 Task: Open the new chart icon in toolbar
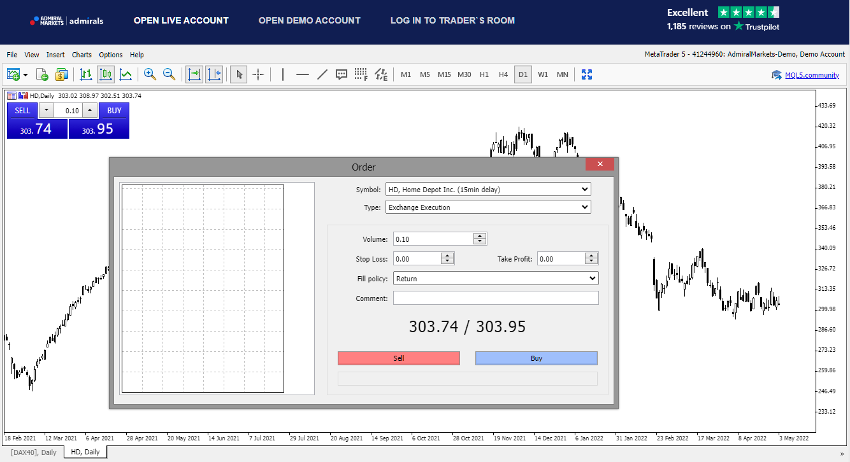pos(13,74)
